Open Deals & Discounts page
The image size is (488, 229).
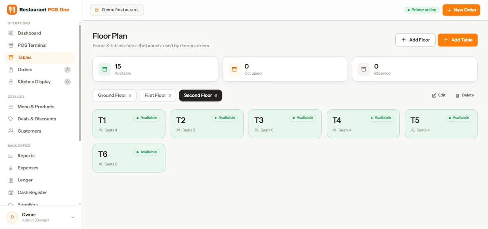click(39, 119)
